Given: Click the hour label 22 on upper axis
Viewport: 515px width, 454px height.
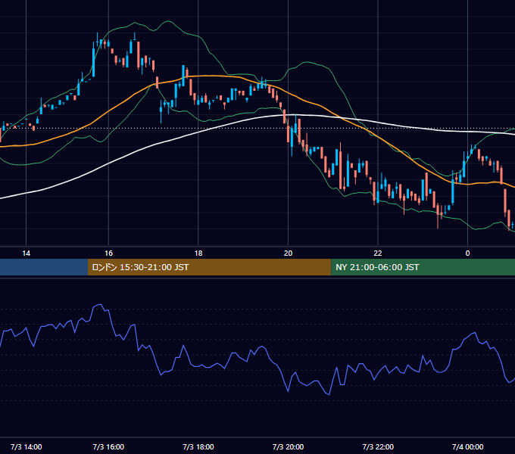Looking at the screenshot, I should click(378, 253).
